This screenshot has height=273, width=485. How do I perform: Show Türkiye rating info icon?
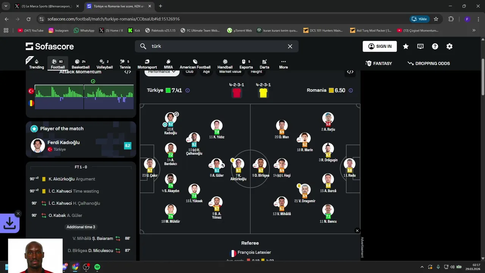click(188, 90)
